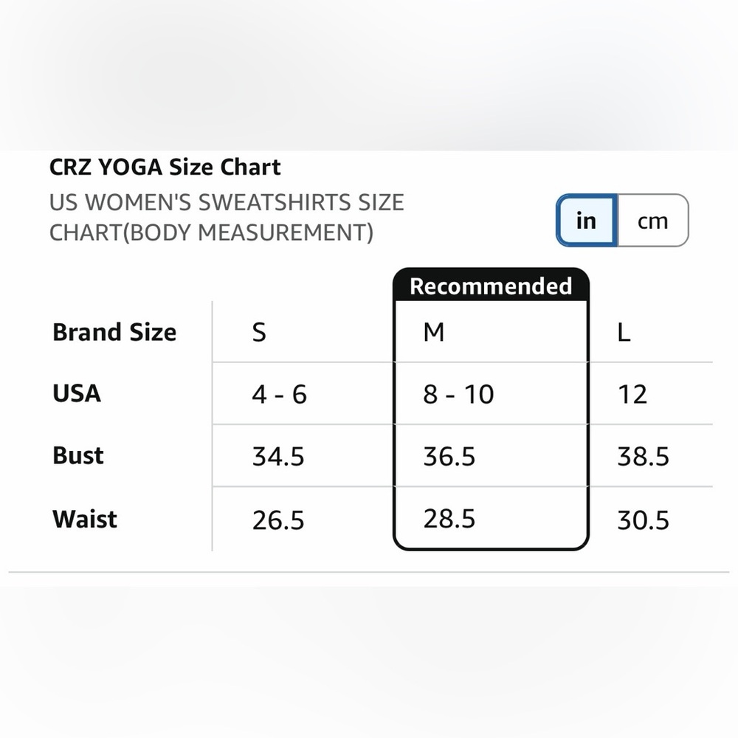This screenshot has width=738, height=738.
Task: Select the Recommended size banner
Action: pyautogui.click(x=491, y=285)
